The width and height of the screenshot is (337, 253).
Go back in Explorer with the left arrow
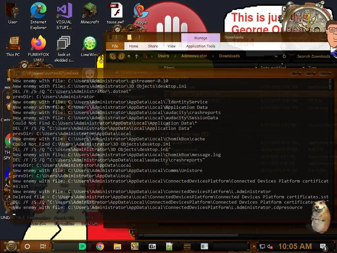113,56
